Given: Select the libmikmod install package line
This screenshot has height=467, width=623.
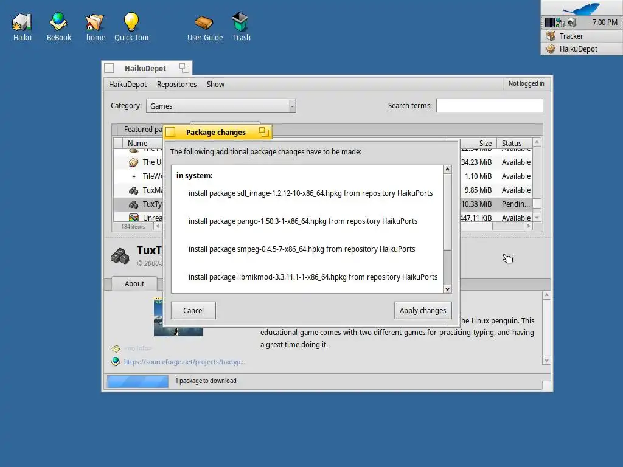Looking at the screenshot, I should pos(313,277).
